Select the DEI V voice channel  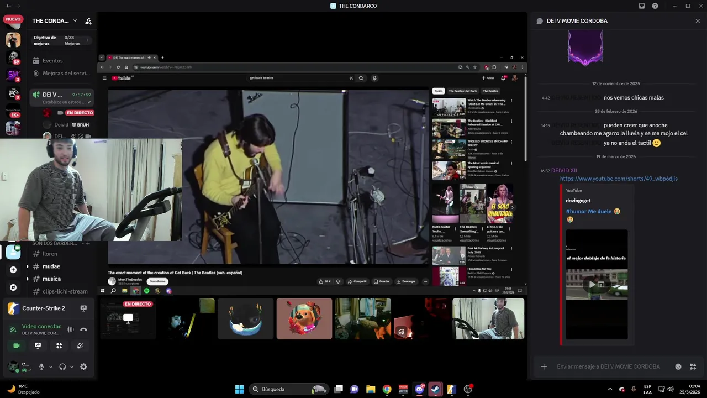61,97
